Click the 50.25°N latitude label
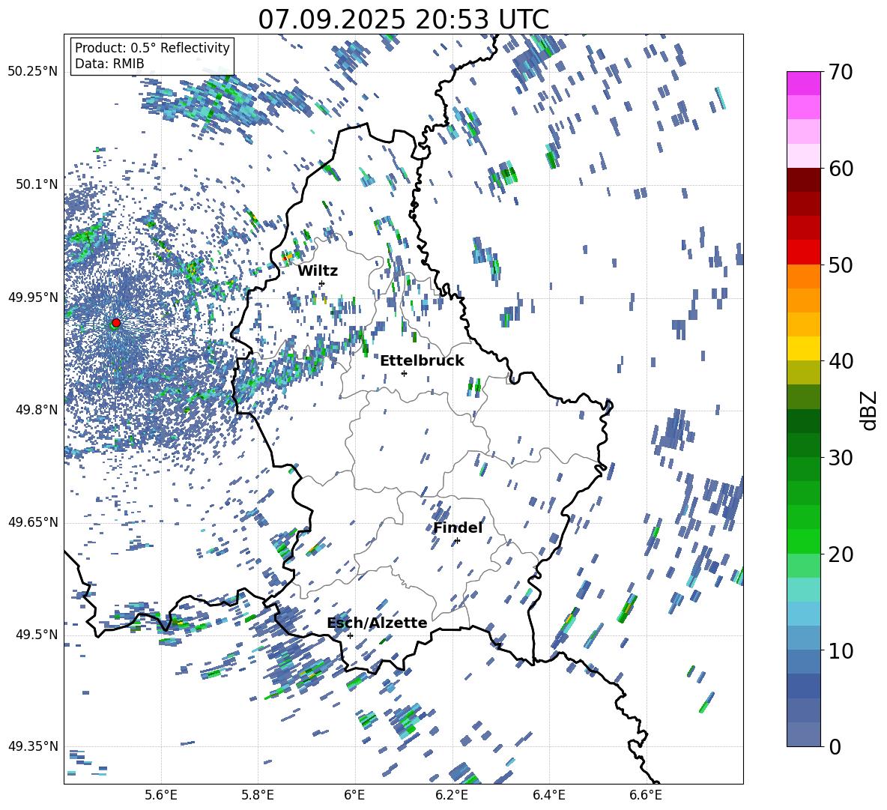 pyautogui.click(x=33, y=72)
